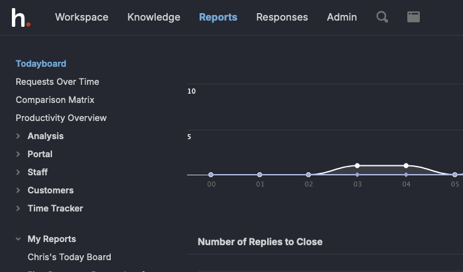Image resolution: width=463 pixels, height=272 pixels.
Task: Select the Reports tab
Action: coord(218,17)
